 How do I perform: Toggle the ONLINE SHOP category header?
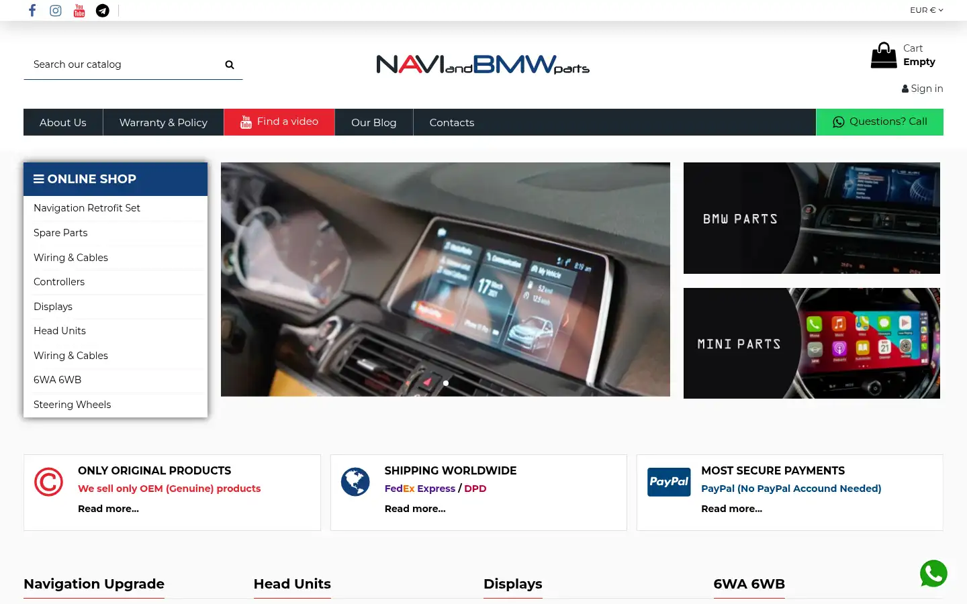[116, 179]
